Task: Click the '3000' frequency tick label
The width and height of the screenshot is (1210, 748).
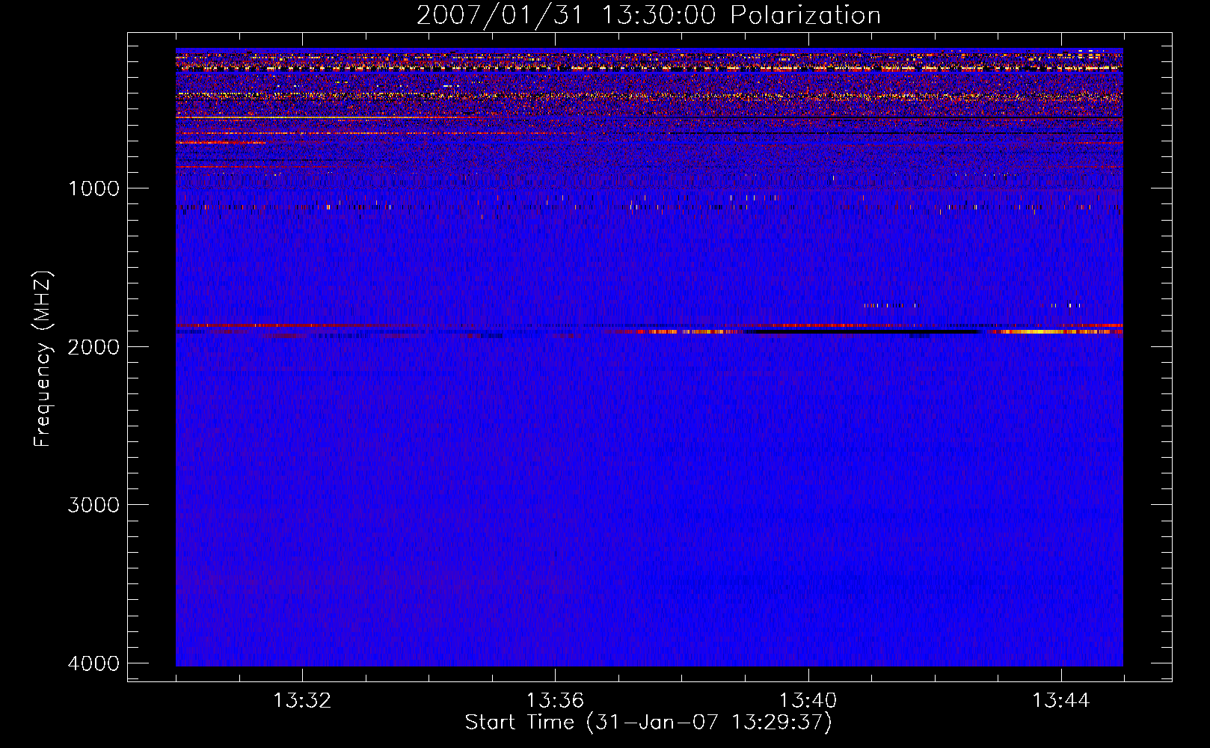Action: pos(93,505)
